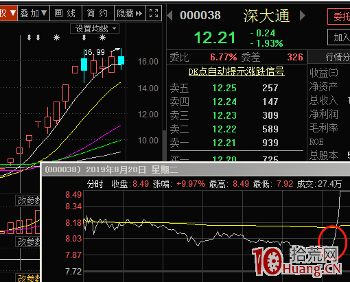Open the 行情分 tab
Image resolution: width=350 pixels, height=282 pixels.
(329, 57)
